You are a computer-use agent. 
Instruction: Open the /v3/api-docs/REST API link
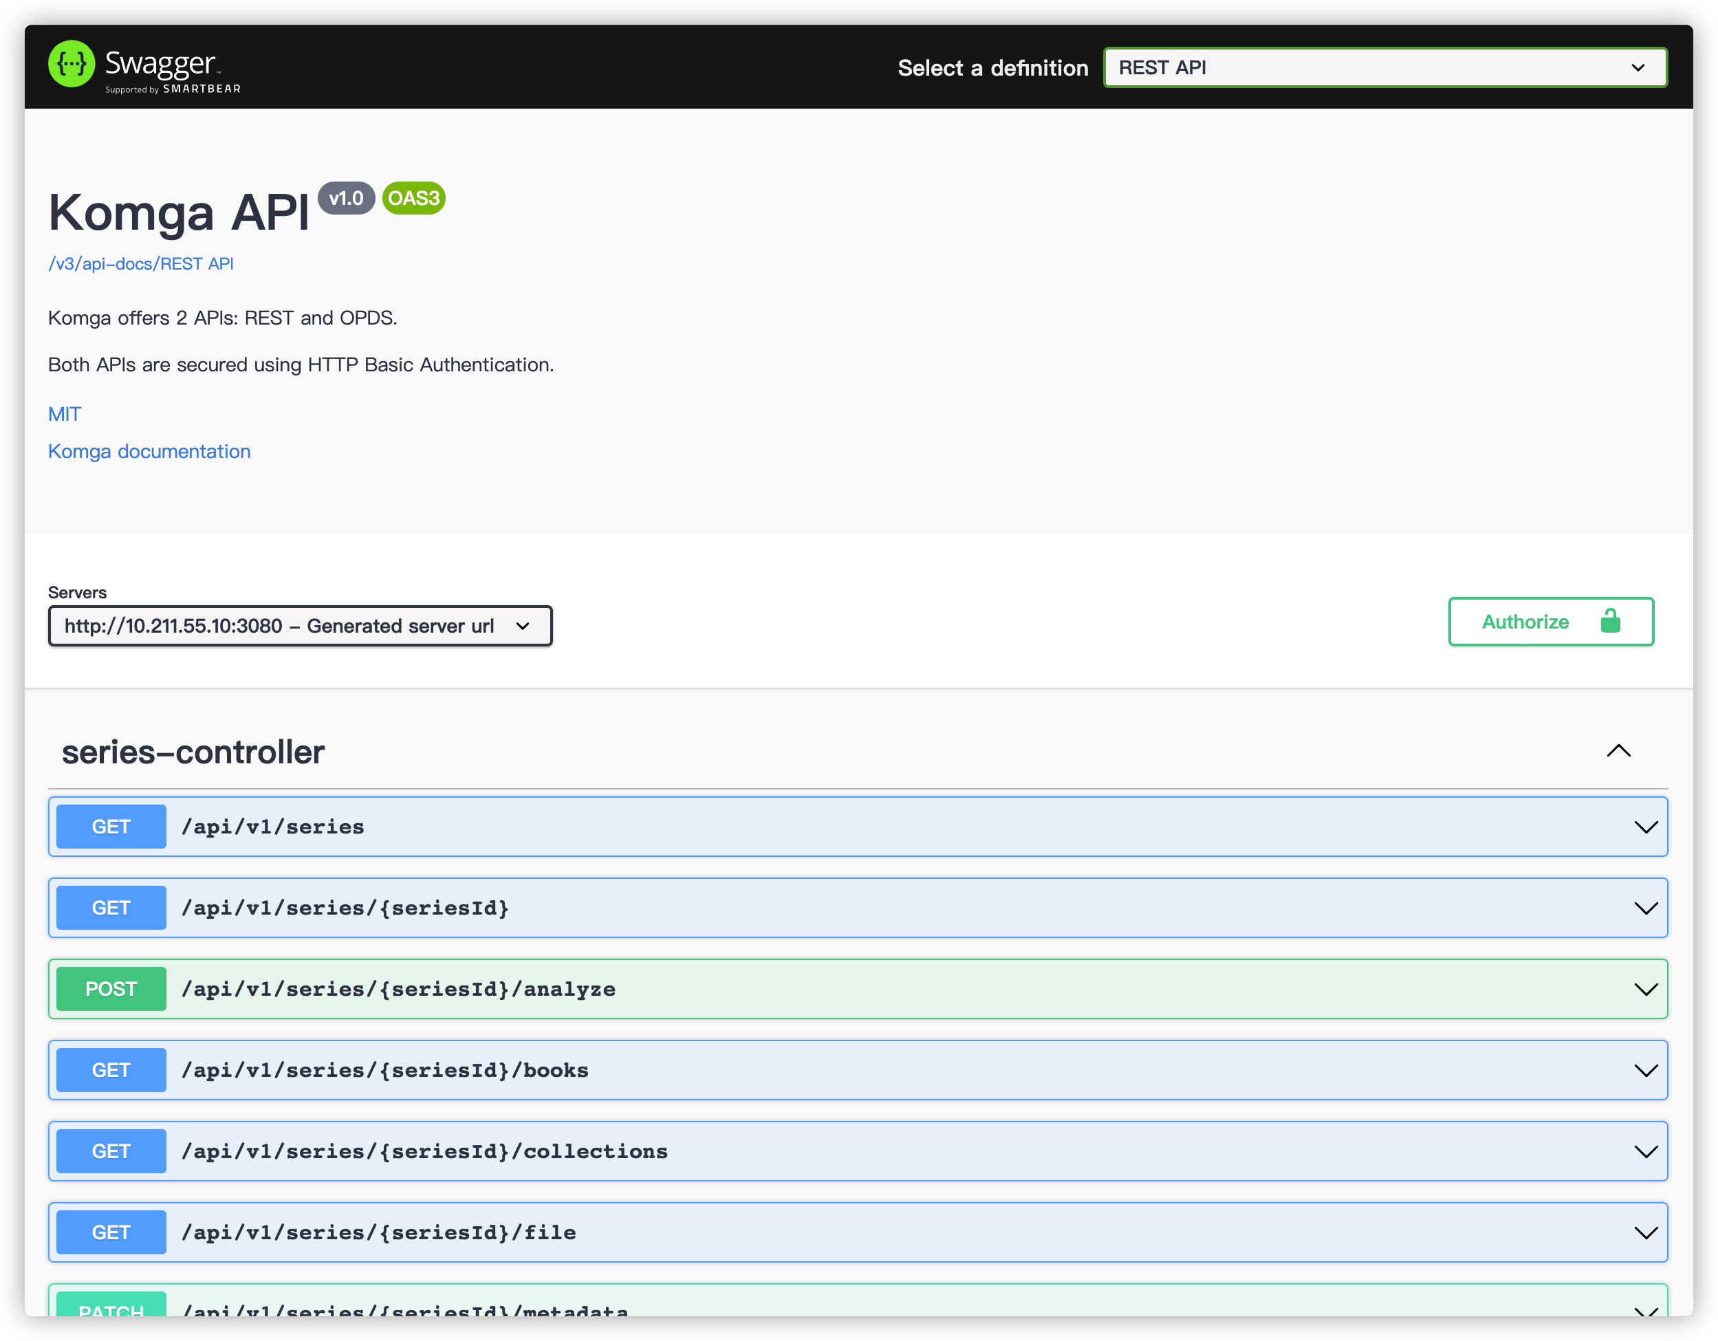[141, 264]
